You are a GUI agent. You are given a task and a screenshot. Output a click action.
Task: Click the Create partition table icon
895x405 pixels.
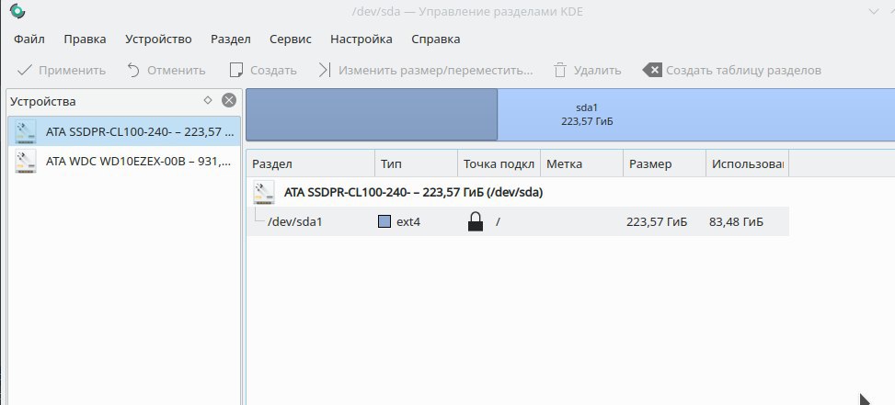652,70
